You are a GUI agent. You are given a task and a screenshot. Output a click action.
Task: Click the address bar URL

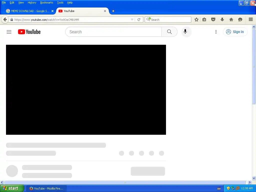(x=47, y=19)
